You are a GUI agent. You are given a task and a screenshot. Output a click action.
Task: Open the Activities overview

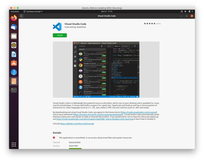point(15,11)
